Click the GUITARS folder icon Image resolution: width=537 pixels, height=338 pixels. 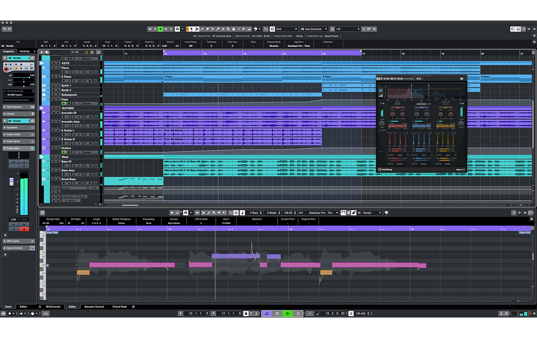pyautogui.click(x=42, y=108)
